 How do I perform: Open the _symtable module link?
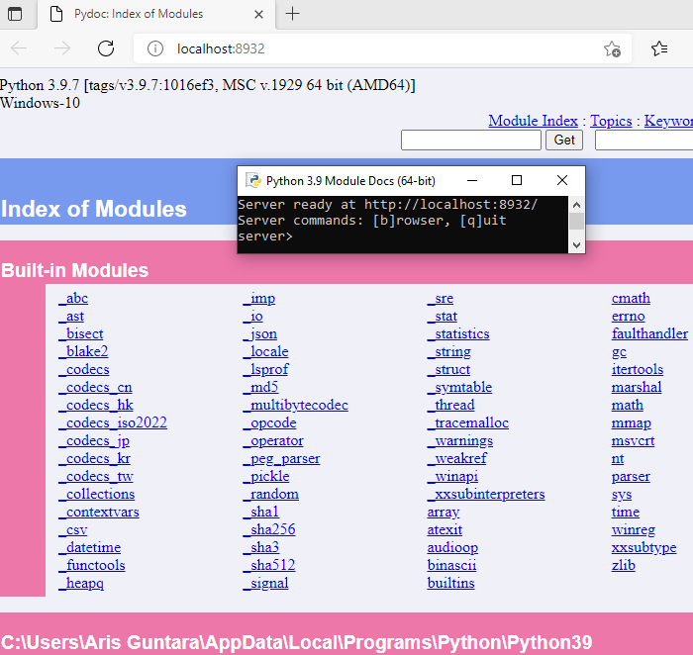point(459,387)
